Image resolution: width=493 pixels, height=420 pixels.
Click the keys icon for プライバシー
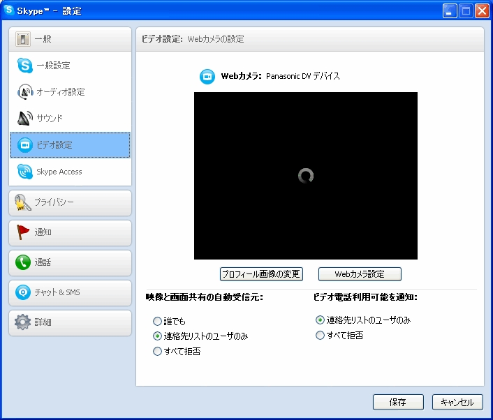[x=23, y=202]
